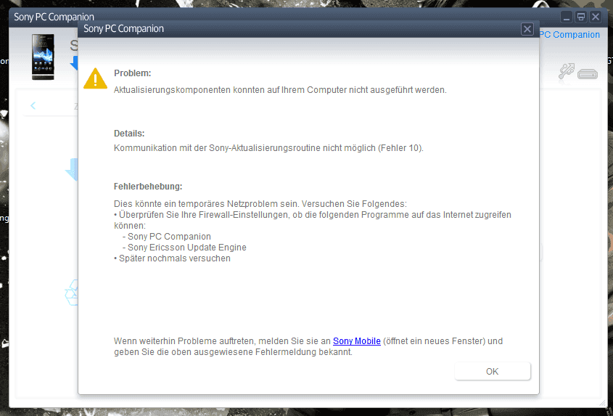Click the 'Sony Ericsson Update Engine' list entry

[184, 248]
